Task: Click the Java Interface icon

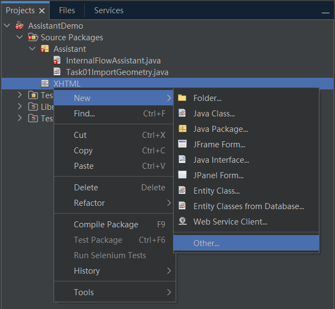Action: click(x=182, y=160)
